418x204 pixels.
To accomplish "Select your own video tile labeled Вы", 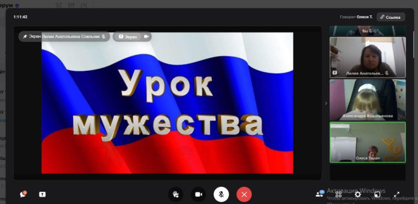I will [367, 31].
